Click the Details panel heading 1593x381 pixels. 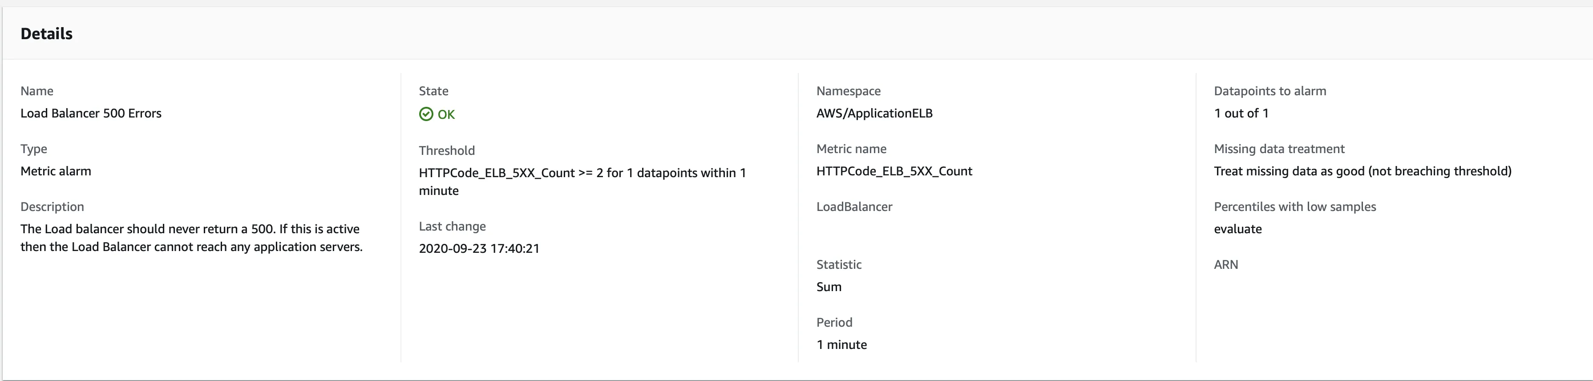46,34
